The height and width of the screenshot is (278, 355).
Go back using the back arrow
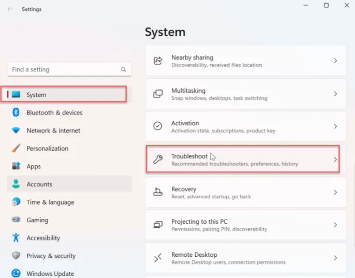pos(10,9)
